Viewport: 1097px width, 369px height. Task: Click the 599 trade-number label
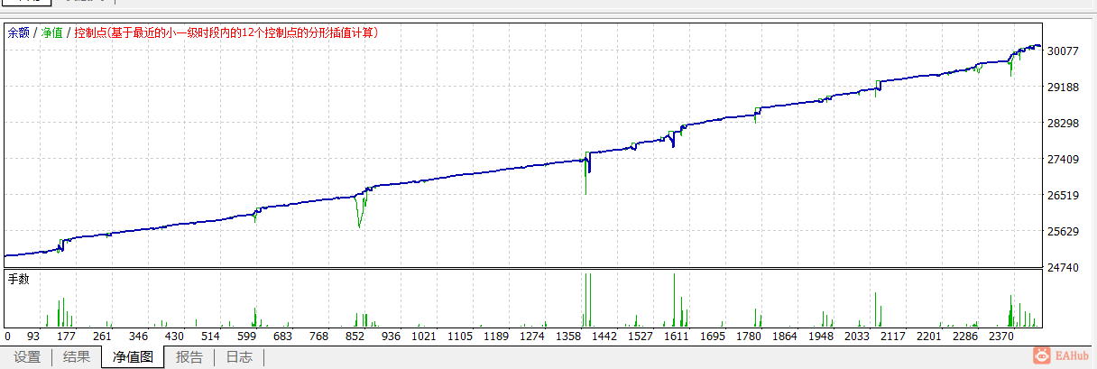pyautogui.click(x=246, y=336)
